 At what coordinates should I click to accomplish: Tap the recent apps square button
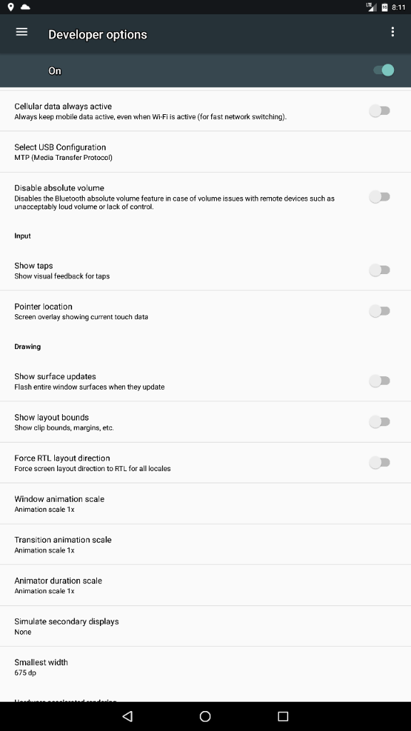pos(283,716)
